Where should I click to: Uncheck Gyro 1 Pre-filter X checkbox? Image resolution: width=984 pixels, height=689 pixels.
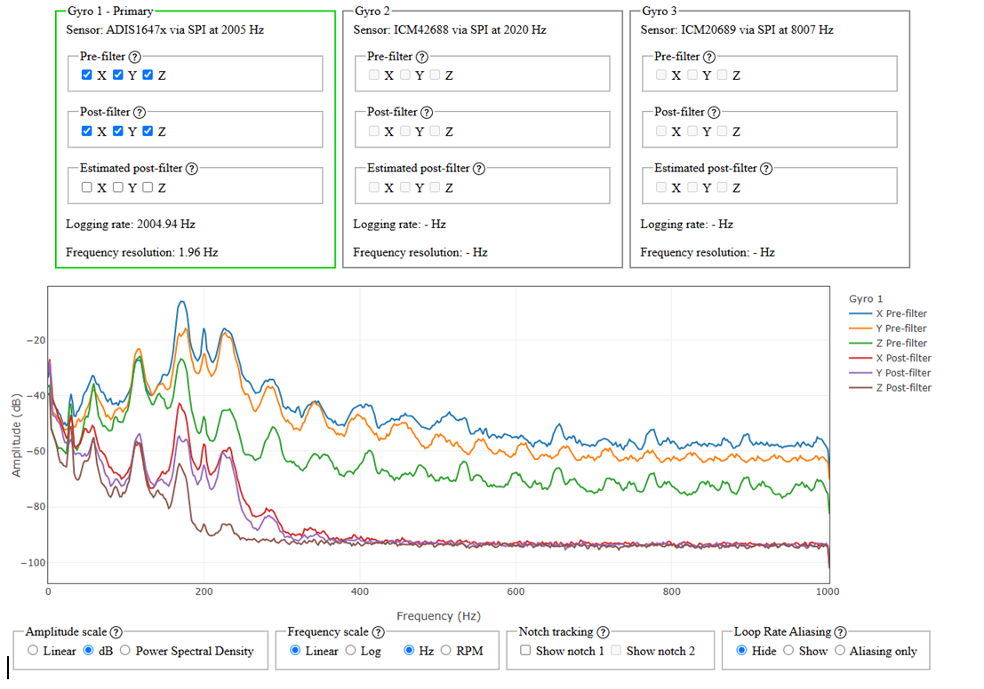[x=86, y=75]
